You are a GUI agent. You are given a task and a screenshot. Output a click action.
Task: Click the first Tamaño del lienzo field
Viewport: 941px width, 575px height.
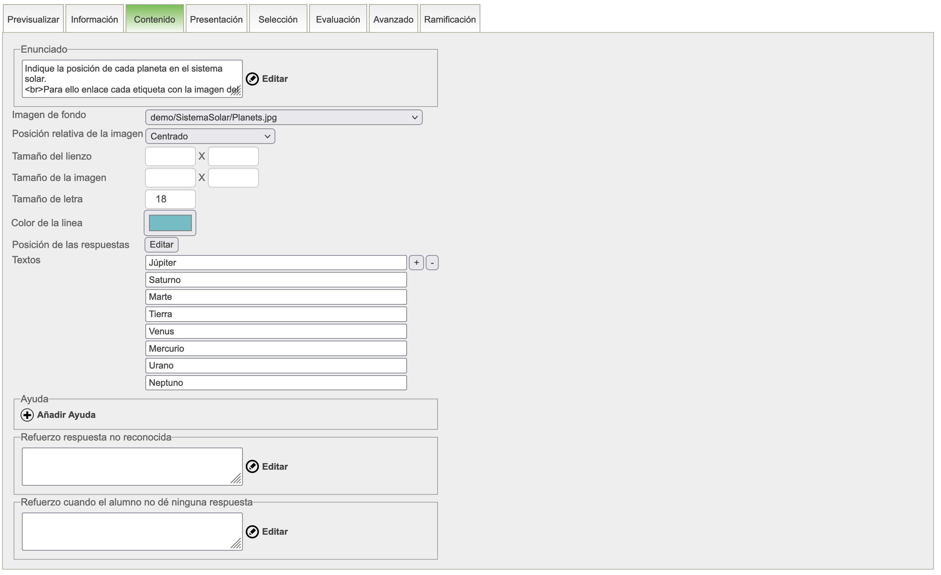[170, 156]
